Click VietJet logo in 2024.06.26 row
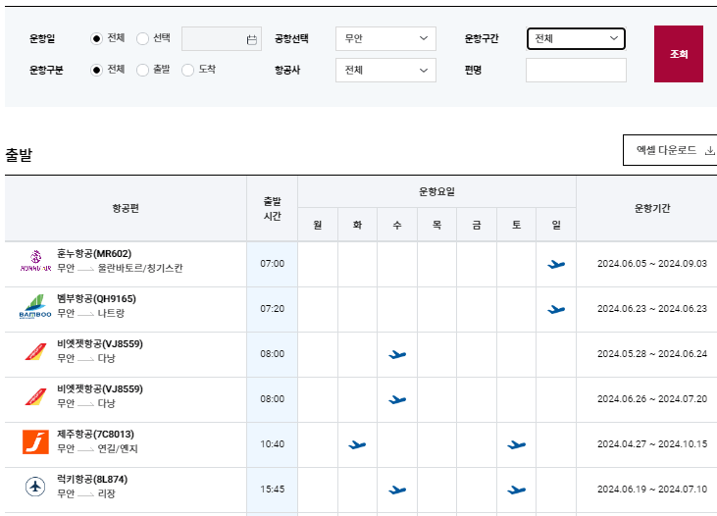This screenshot has height=516, width=717. pos(35,397)
